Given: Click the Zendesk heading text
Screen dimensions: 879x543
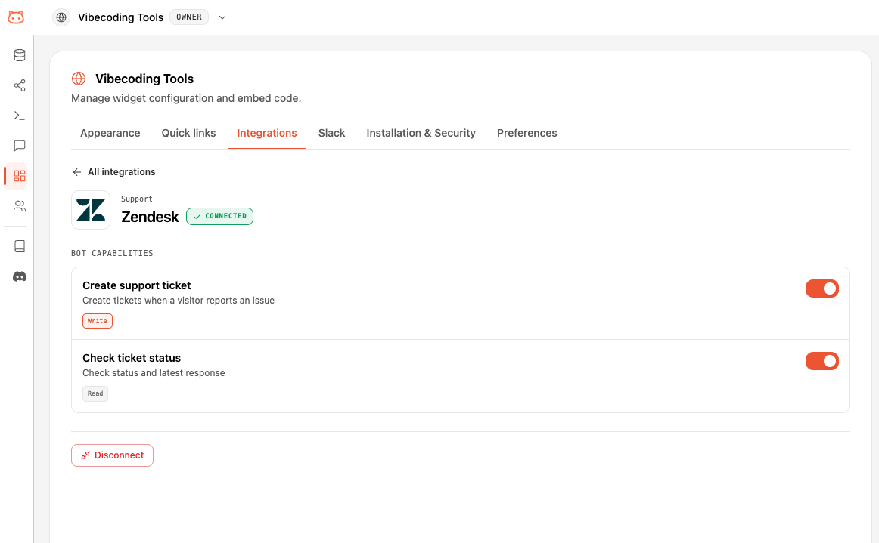Looking at the screenshot, I should [x=151, y=217].
